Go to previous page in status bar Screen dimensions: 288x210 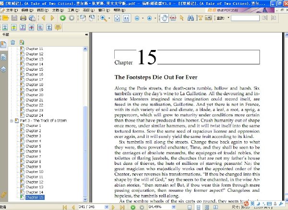click(x=73, y=207)
